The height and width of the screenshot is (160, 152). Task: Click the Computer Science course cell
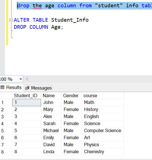click(103, 131)
